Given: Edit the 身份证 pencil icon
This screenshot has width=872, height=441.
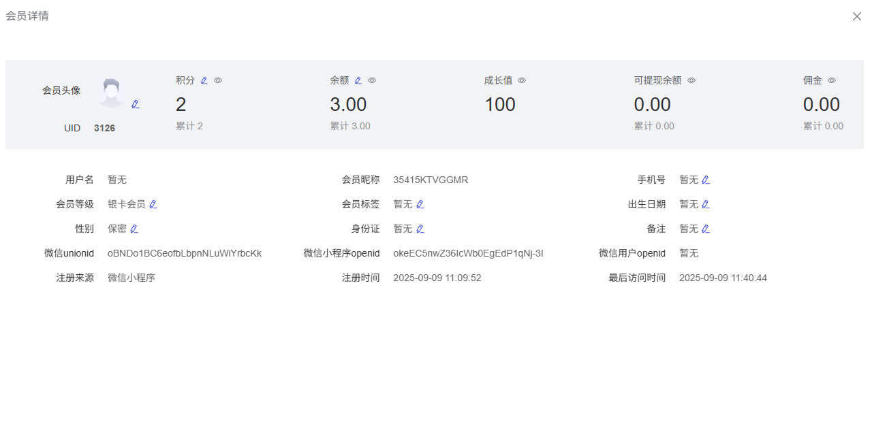Looking at the screenshot, I should [420, 229].
